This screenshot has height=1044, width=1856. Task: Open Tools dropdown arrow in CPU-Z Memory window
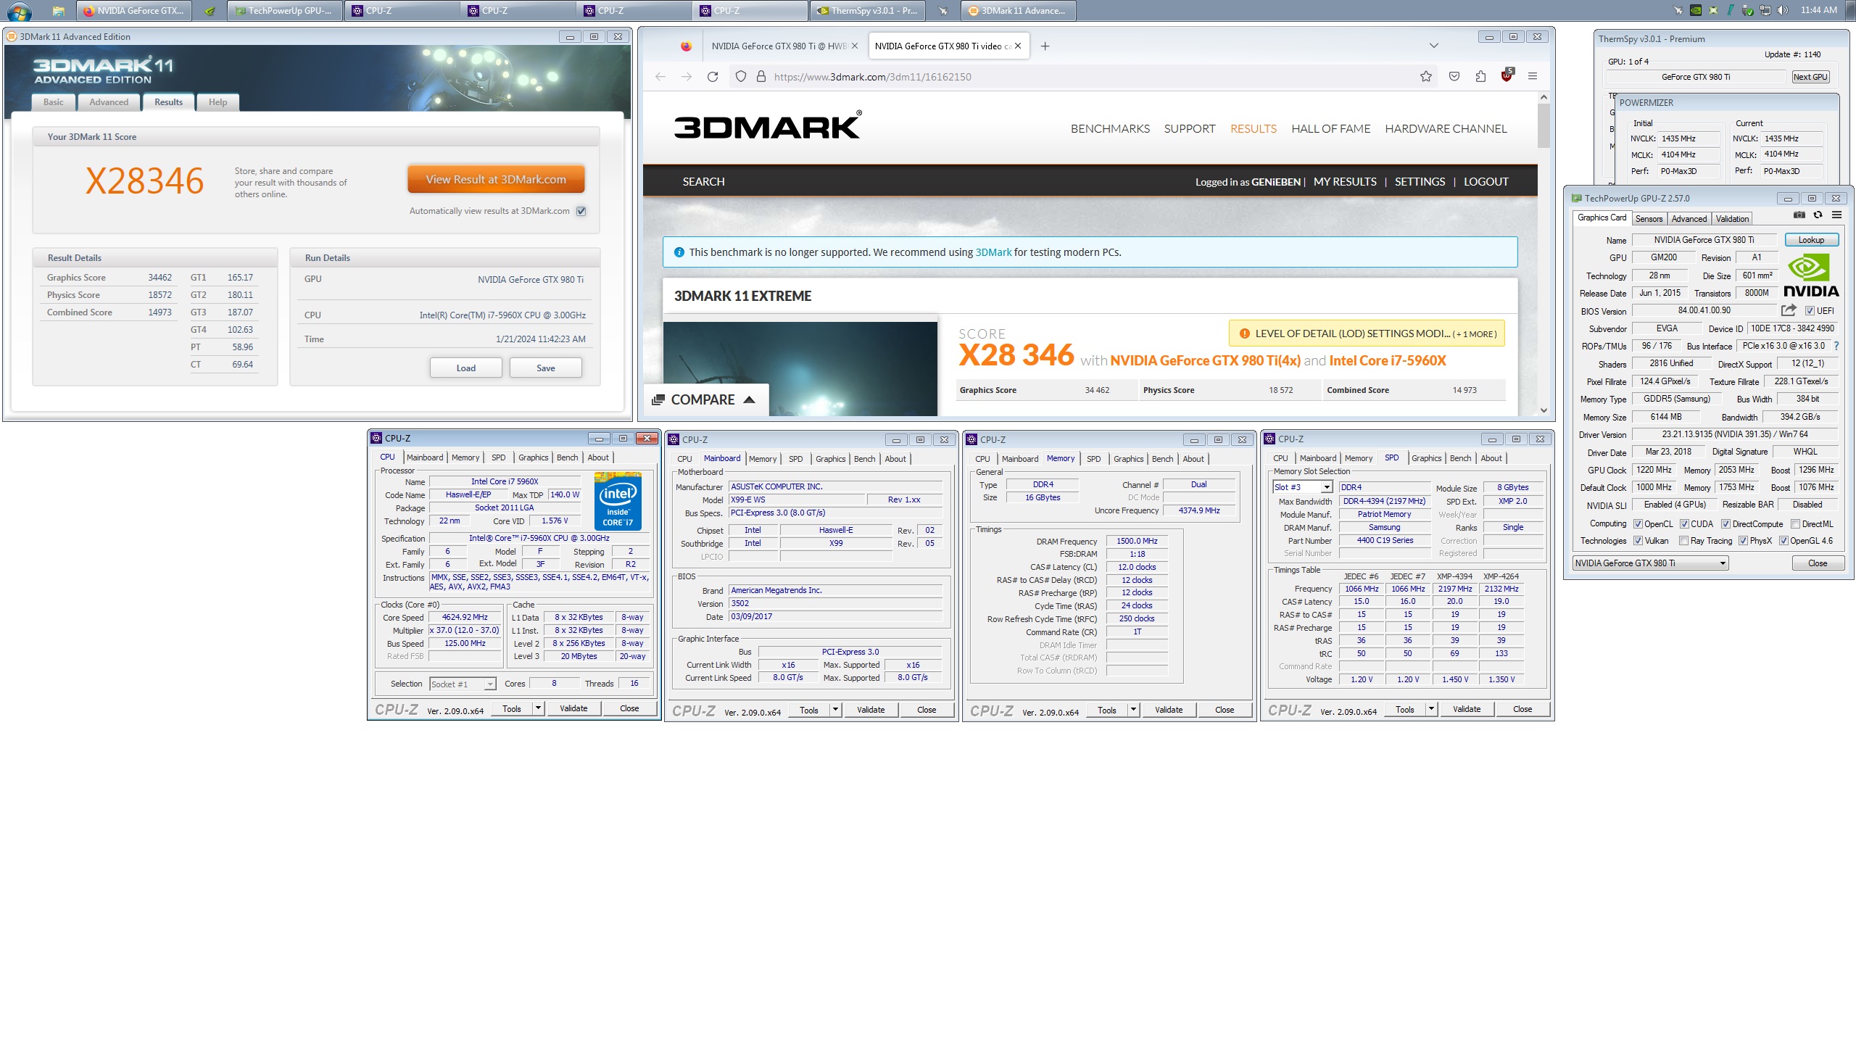pyautogui.click(x=1133, y=710)
